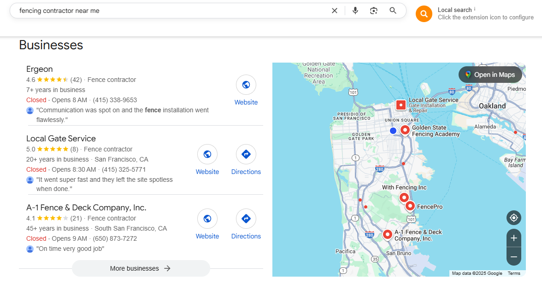The image size is (542, 284).
Task: Click the "Businesses" section heading
Action: point(51,45)
